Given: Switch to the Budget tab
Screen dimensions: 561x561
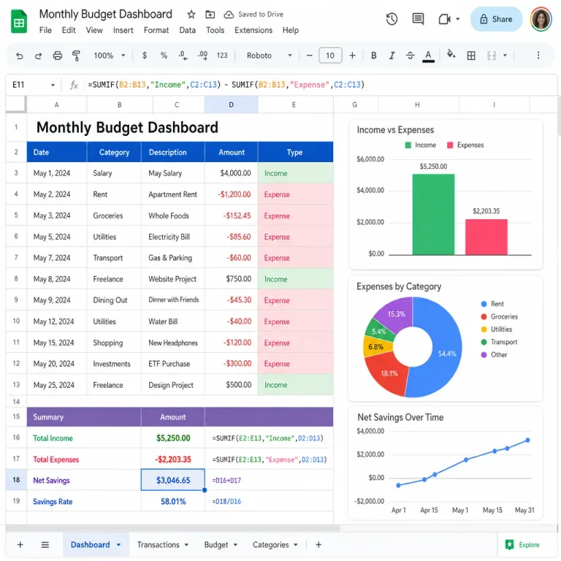Looking at the screenshot, I should pos(215,544).
